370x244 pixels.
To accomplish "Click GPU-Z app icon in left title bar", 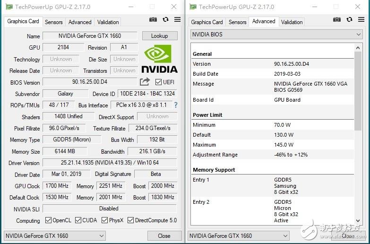I will (9, 7).
